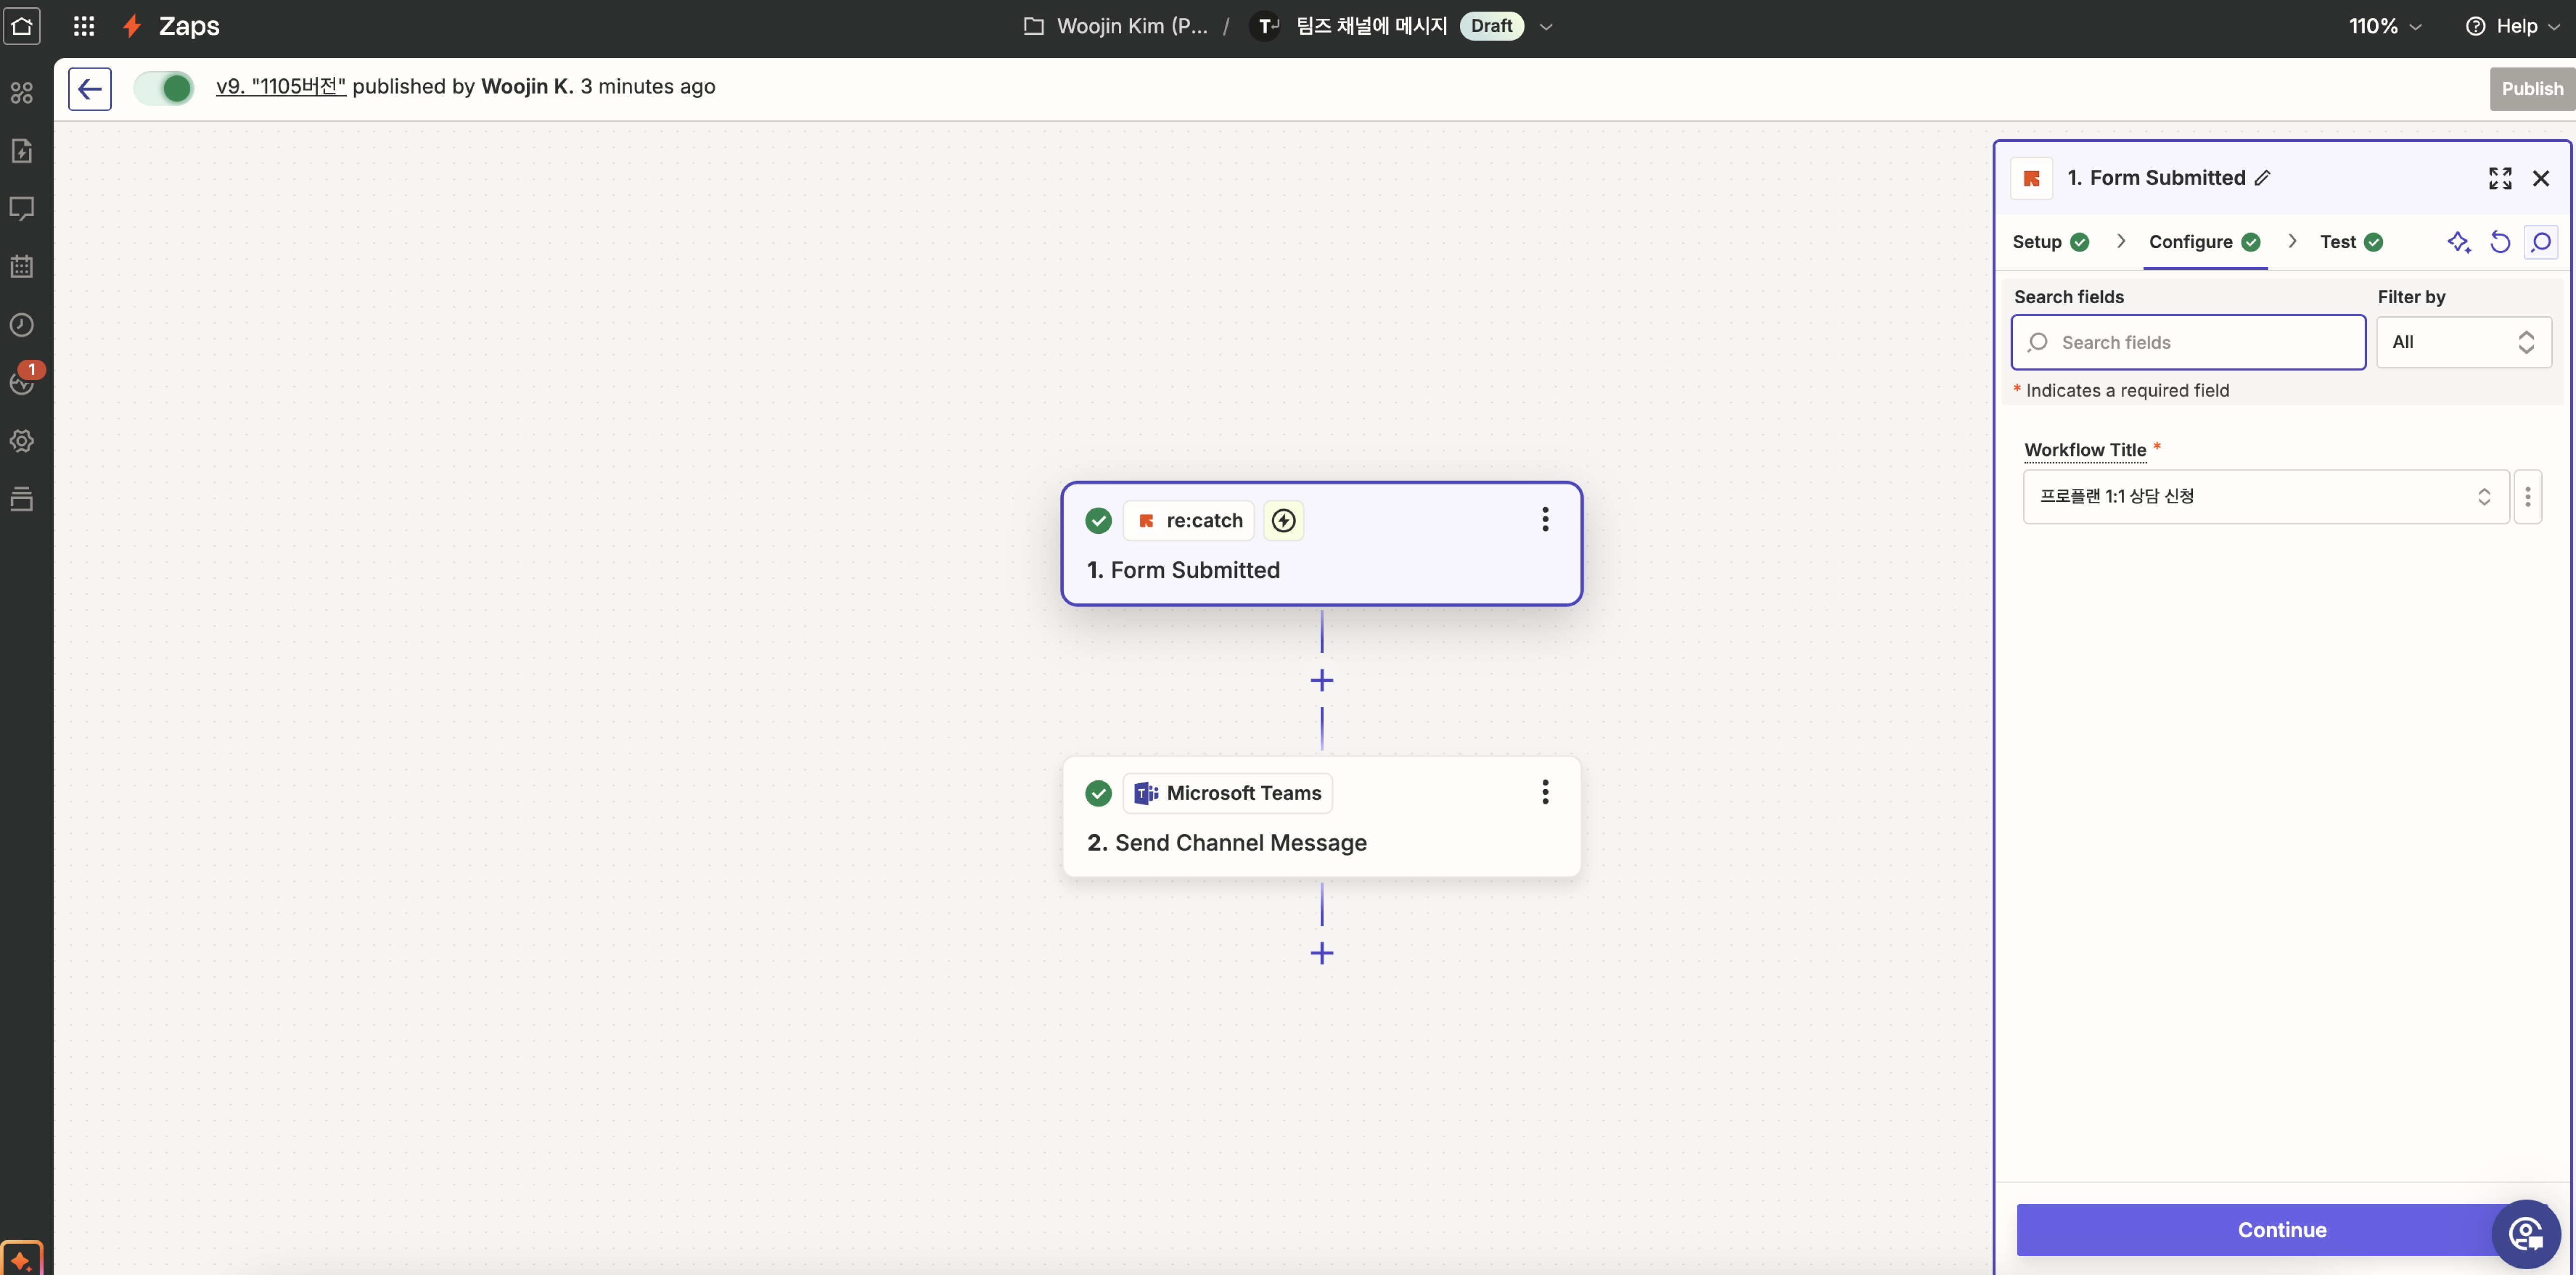The image size is (2576, 1275).
Task: Expand the step panel to fullscreen
Action: (x=2499, y=178)
